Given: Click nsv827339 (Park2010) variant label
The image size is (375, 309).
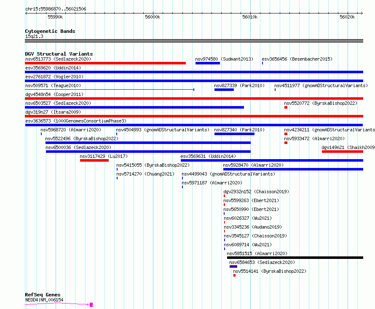Looking at the screenshot, I should pyautogui.click(x=239, y=85).
